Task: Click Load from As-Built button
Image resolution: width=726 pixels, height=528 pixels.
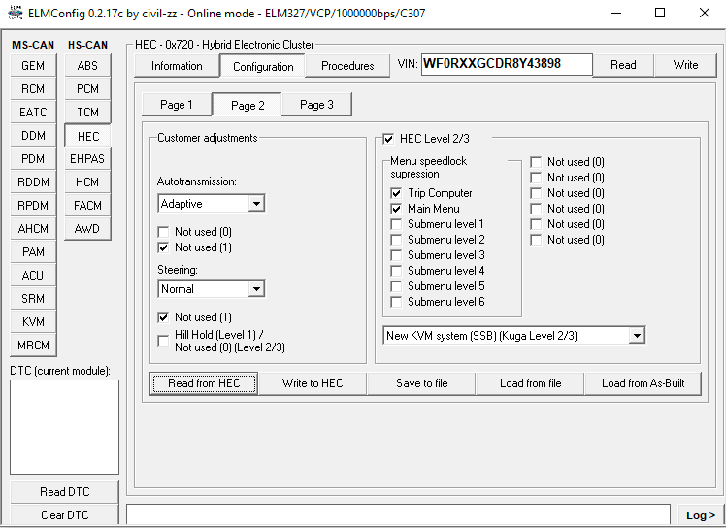Action: point(643,383)
